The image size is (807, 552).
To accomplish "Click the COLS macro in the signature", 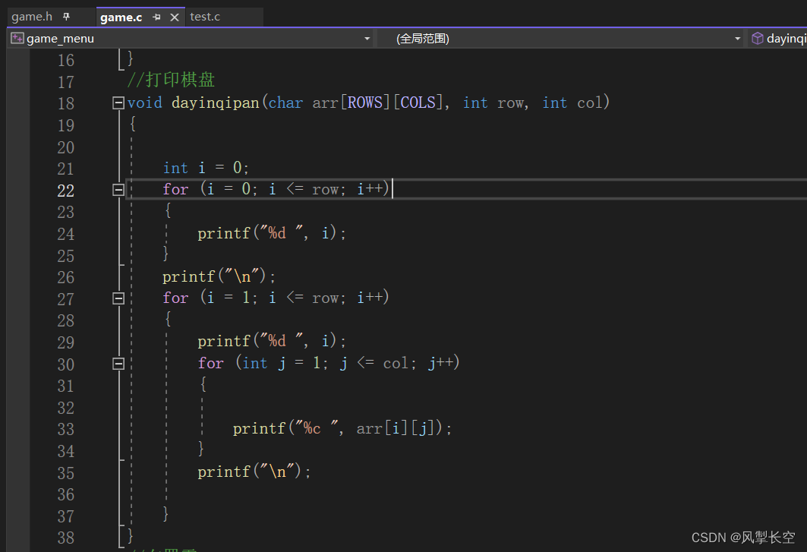I will [x=418, y=103].
